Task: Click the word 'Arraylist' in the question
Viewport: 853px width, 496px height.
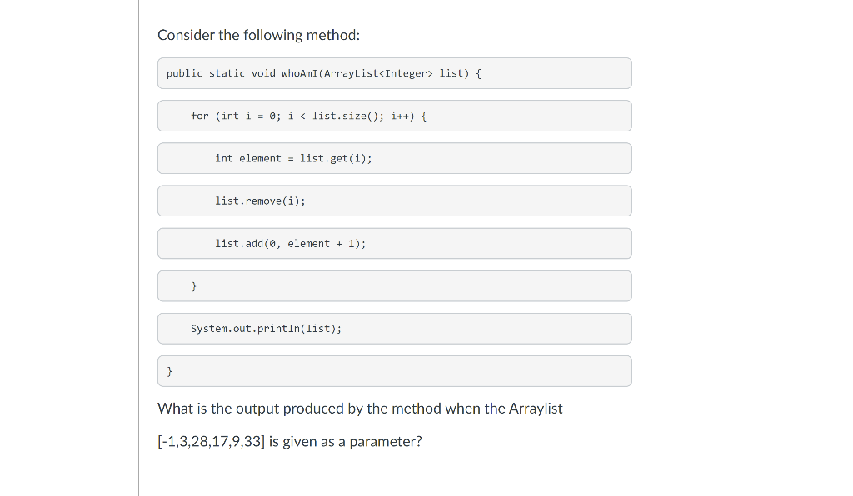Action: (536, 409)
